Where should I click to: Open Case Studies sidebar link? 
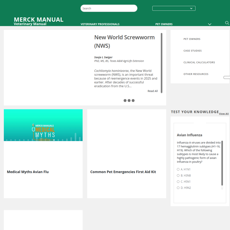point(192,51)
